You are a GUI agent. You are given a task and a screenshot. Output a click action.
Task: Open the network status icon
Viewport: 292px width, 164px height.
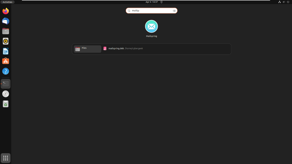point(279,2)
